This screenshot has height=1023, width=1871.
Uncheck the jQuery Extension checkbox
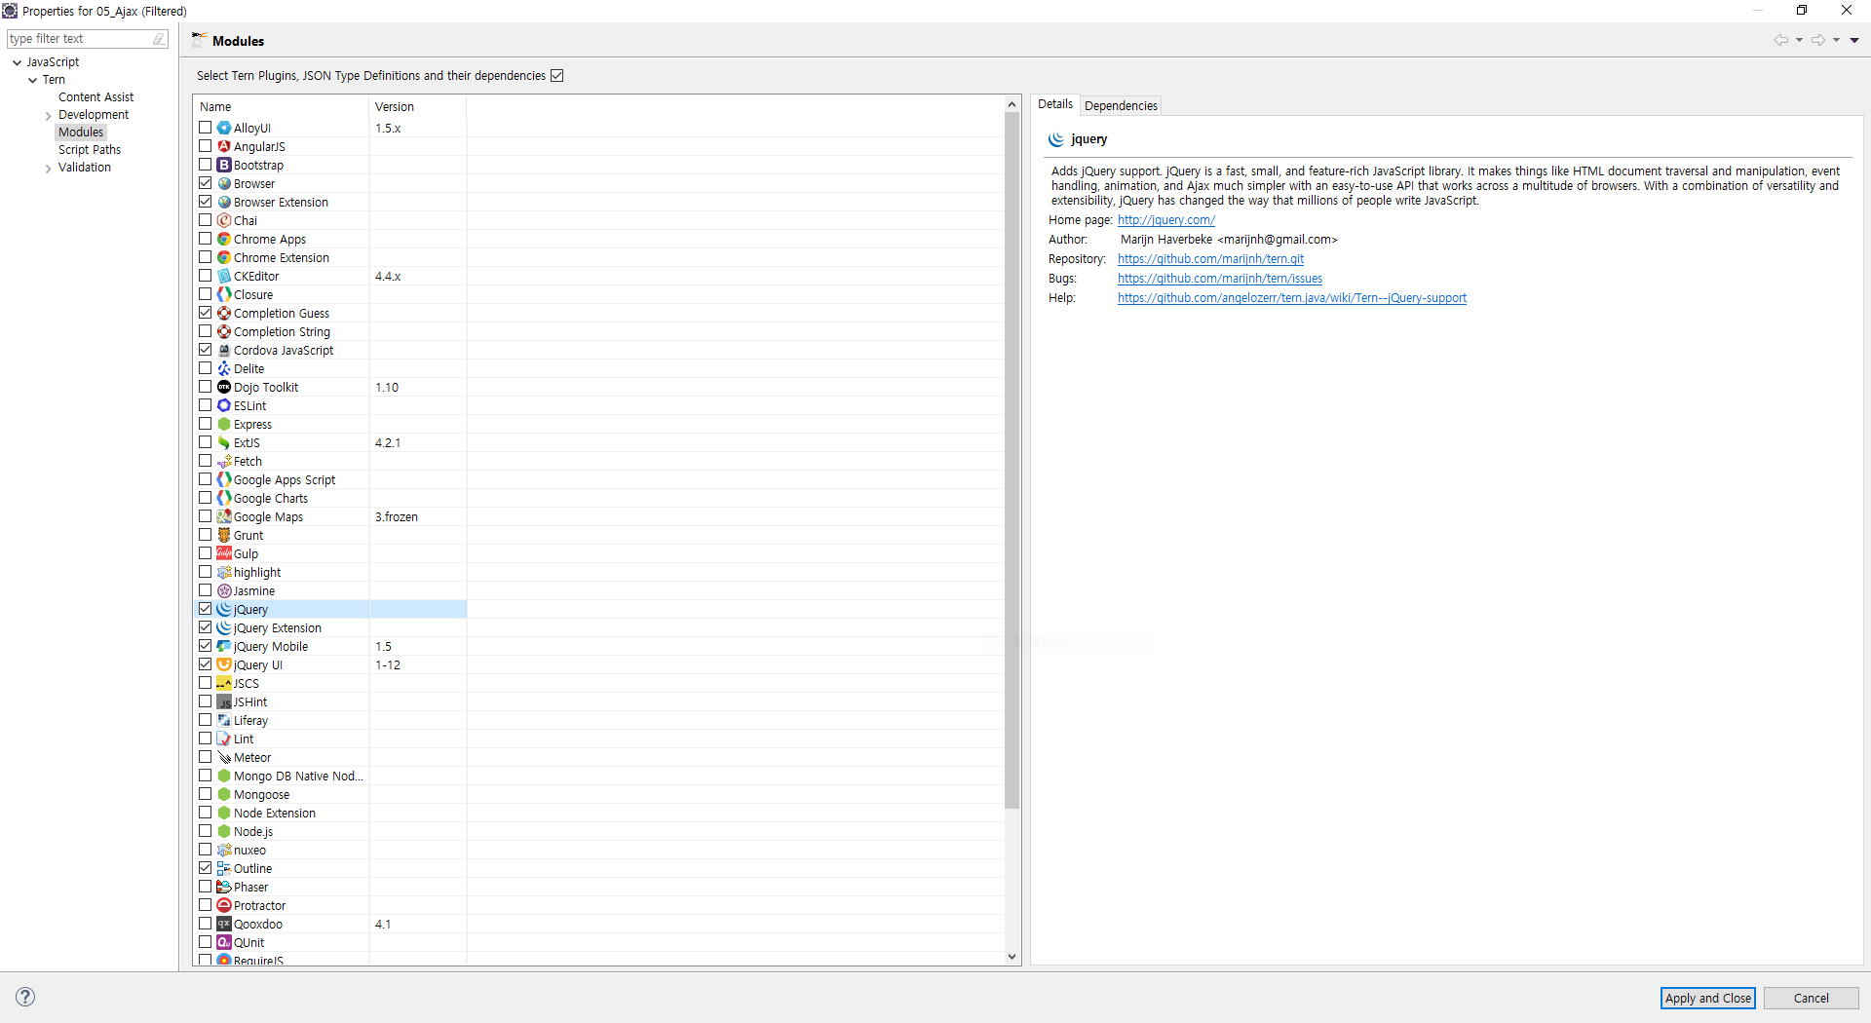tap(206, 627)
